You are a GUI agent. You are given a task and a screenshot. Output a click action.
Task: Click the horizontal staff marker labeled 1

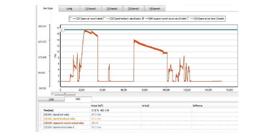(x=62, y=30)
